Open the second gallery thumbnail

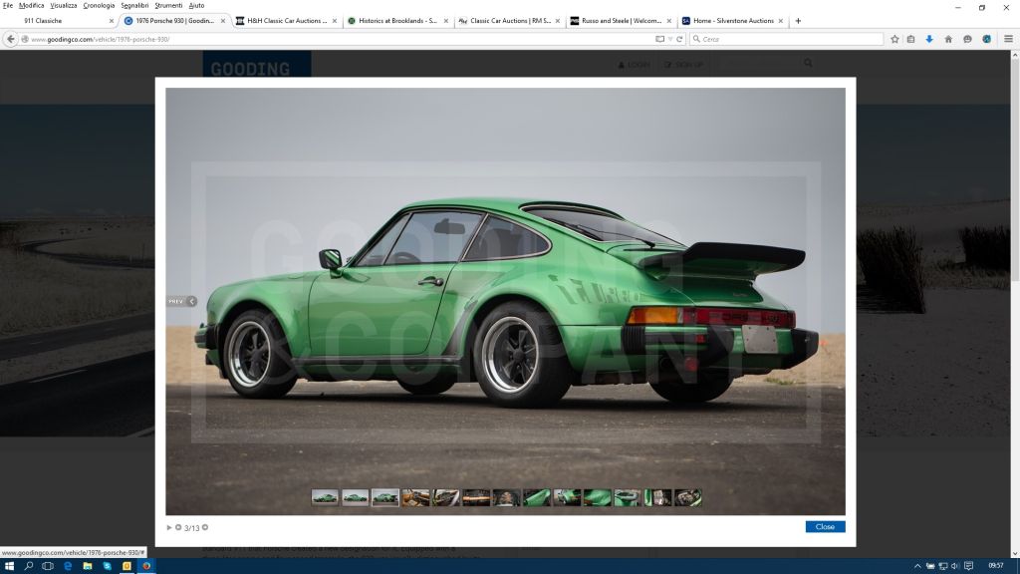tap(356, 498)
